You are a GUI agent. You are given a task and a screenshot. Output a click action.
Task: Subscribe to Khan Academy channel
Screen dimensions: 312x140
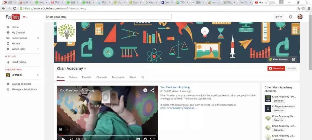click(276, 69)
